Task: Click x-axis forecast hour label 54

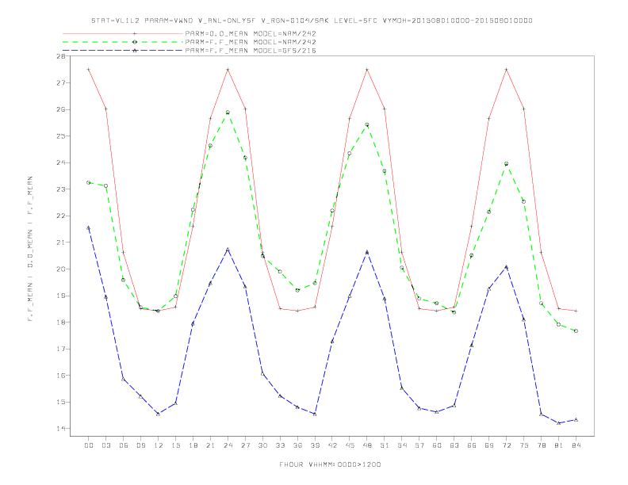Action: click(402, 445)
